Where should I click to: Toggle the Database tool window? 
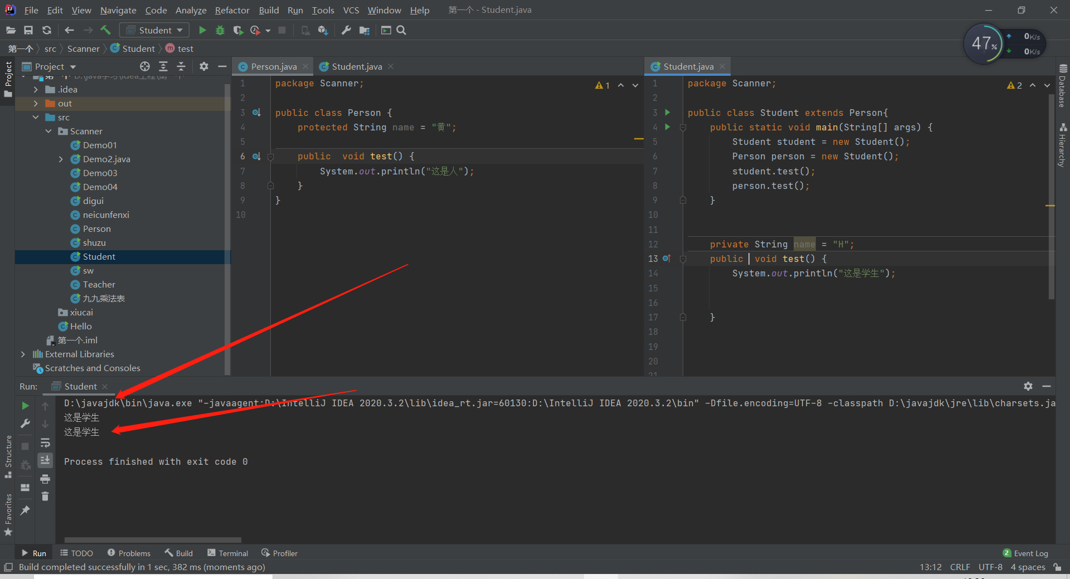tap(1063, 86)
